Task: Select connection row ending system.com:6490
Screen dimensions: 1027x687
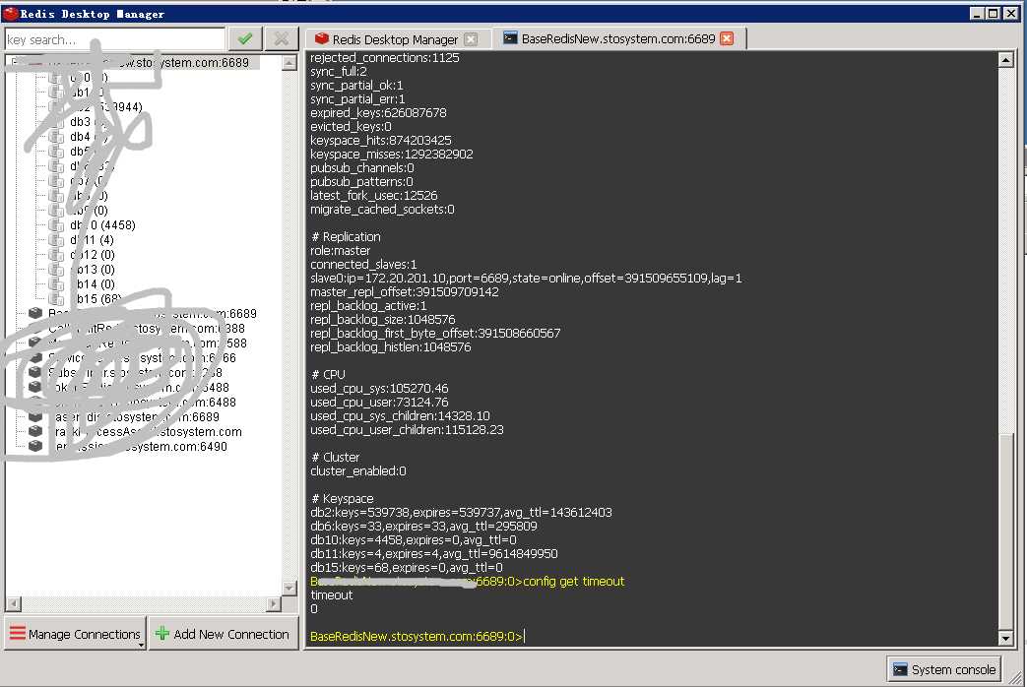Action: [129, 446]
